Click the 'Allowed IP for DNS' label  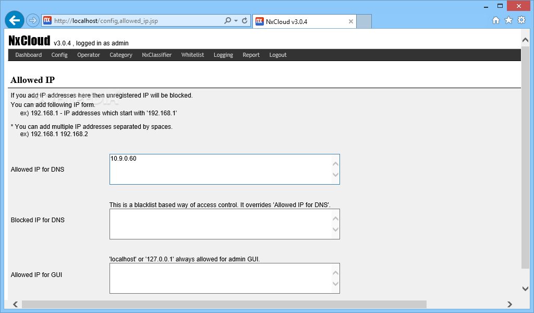(38, 169)
